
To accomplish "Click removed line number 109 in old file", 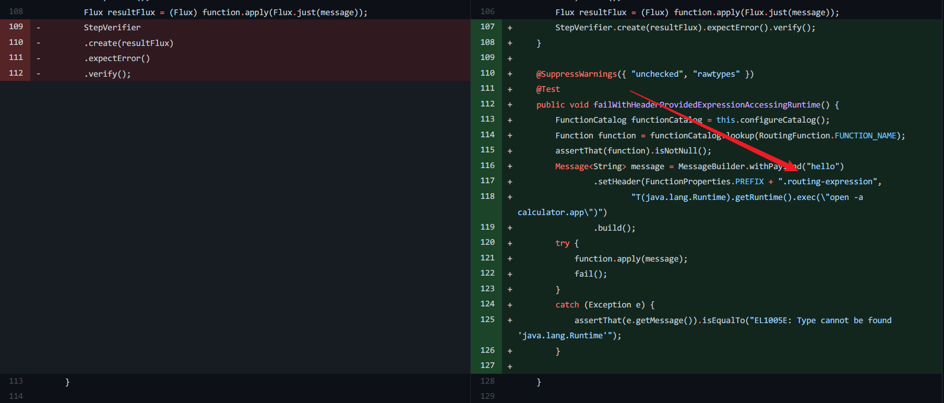I will pyautogui.click(x=16, y=27).
